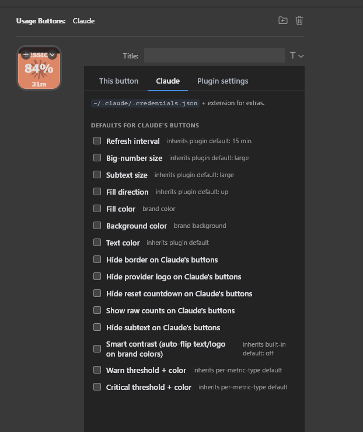The width and height of the screenshot is (363, 432).
Task: Click the 'Usage Buttons:' header label
Action: [41, 21]
